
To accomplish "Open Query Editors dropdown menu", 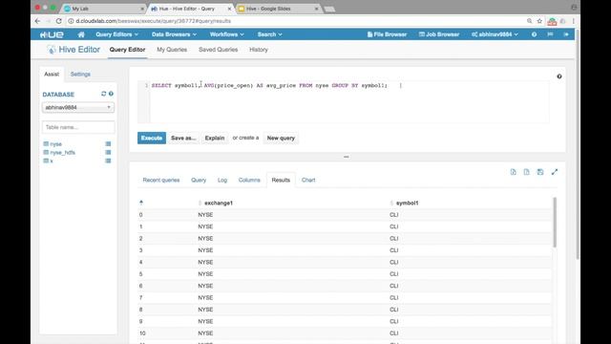I will (x=116, y=34).
